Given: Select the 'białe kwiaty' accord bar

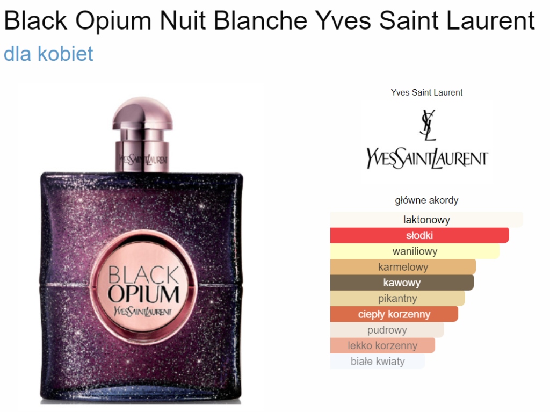Looking at the screenshot, I should pyautogui.click(x=378, y=362).
